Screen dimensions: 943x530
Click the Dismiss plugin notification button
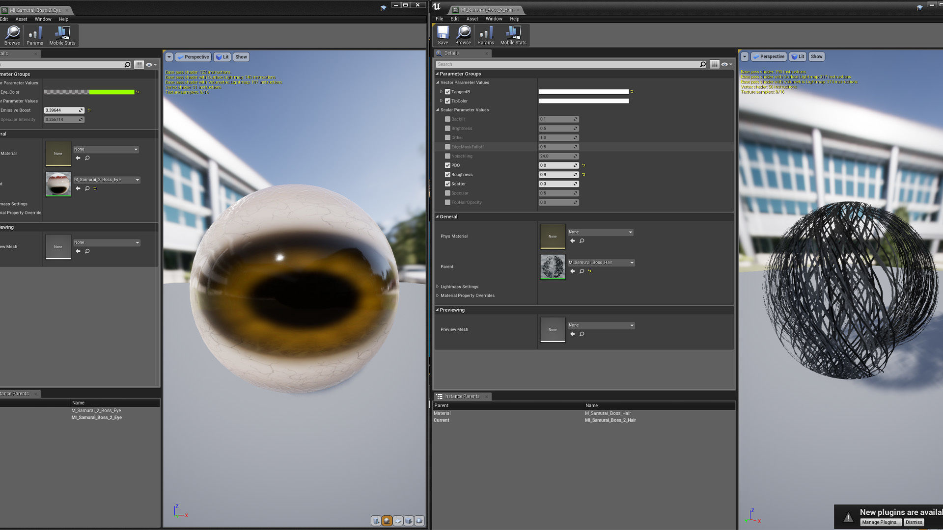[x=914, y=522]
